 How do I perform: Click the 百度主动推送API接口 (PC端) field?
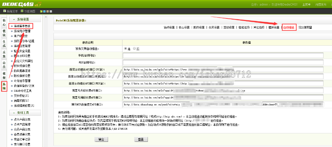tap(223, 69)
